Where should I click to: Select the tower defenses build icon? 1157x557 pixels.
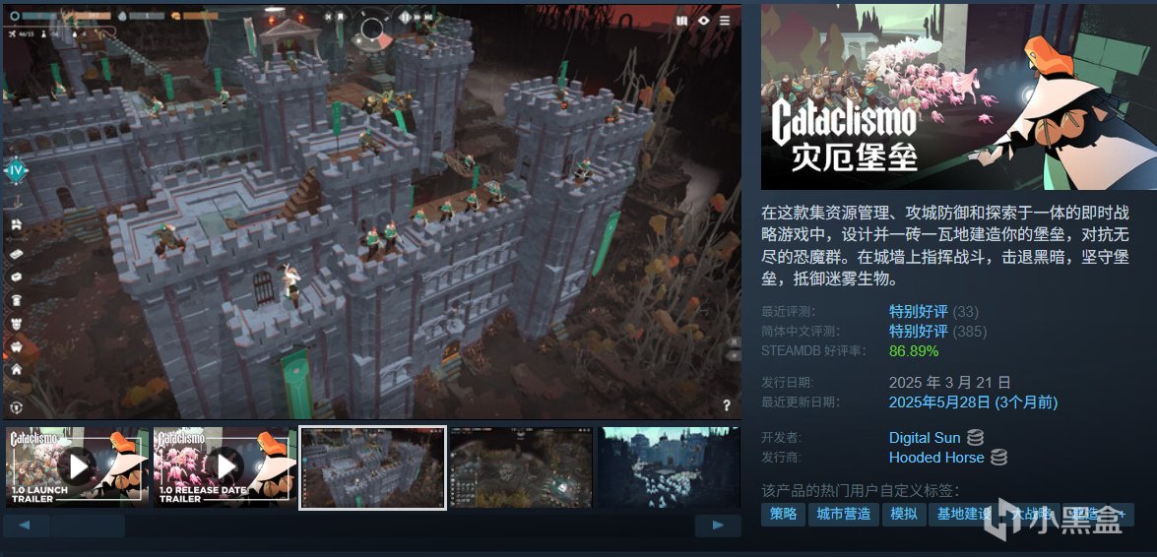pos(16,323)
